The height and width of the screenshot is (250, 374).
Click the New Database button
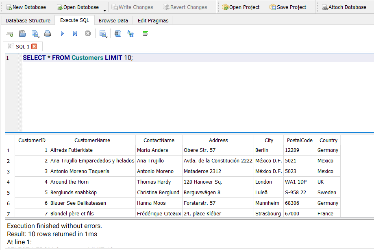[26, 7]
